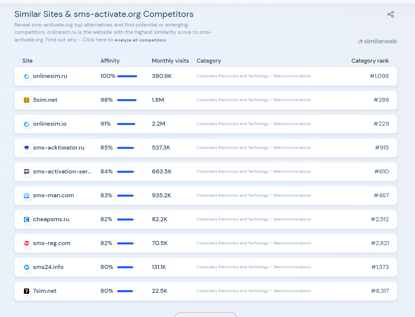Click 7sim.net's Telecommunications category link
415x317 pixels.
point(292,291)
